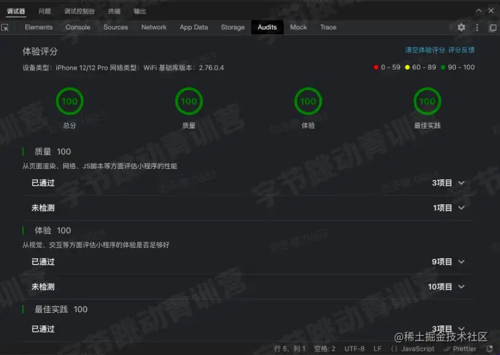This screenshot has height=355, width=500.
Task: Open the Sources tab
Action: [x=115, y=28]
